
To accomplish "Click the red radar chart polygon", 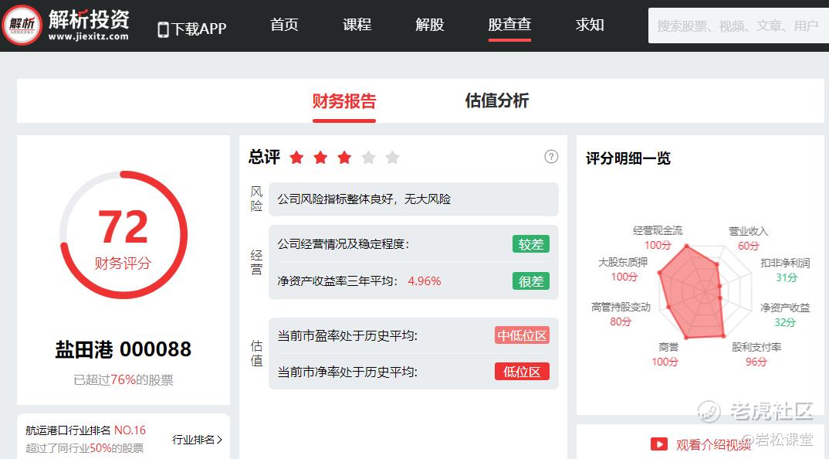I will point(692,291).
